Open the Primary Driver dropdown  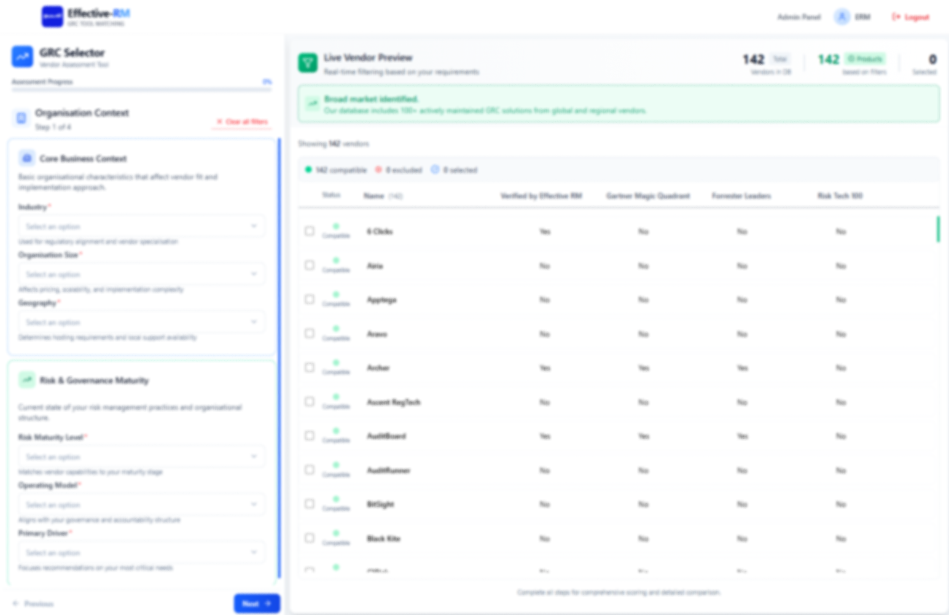[x=142, y=552]
